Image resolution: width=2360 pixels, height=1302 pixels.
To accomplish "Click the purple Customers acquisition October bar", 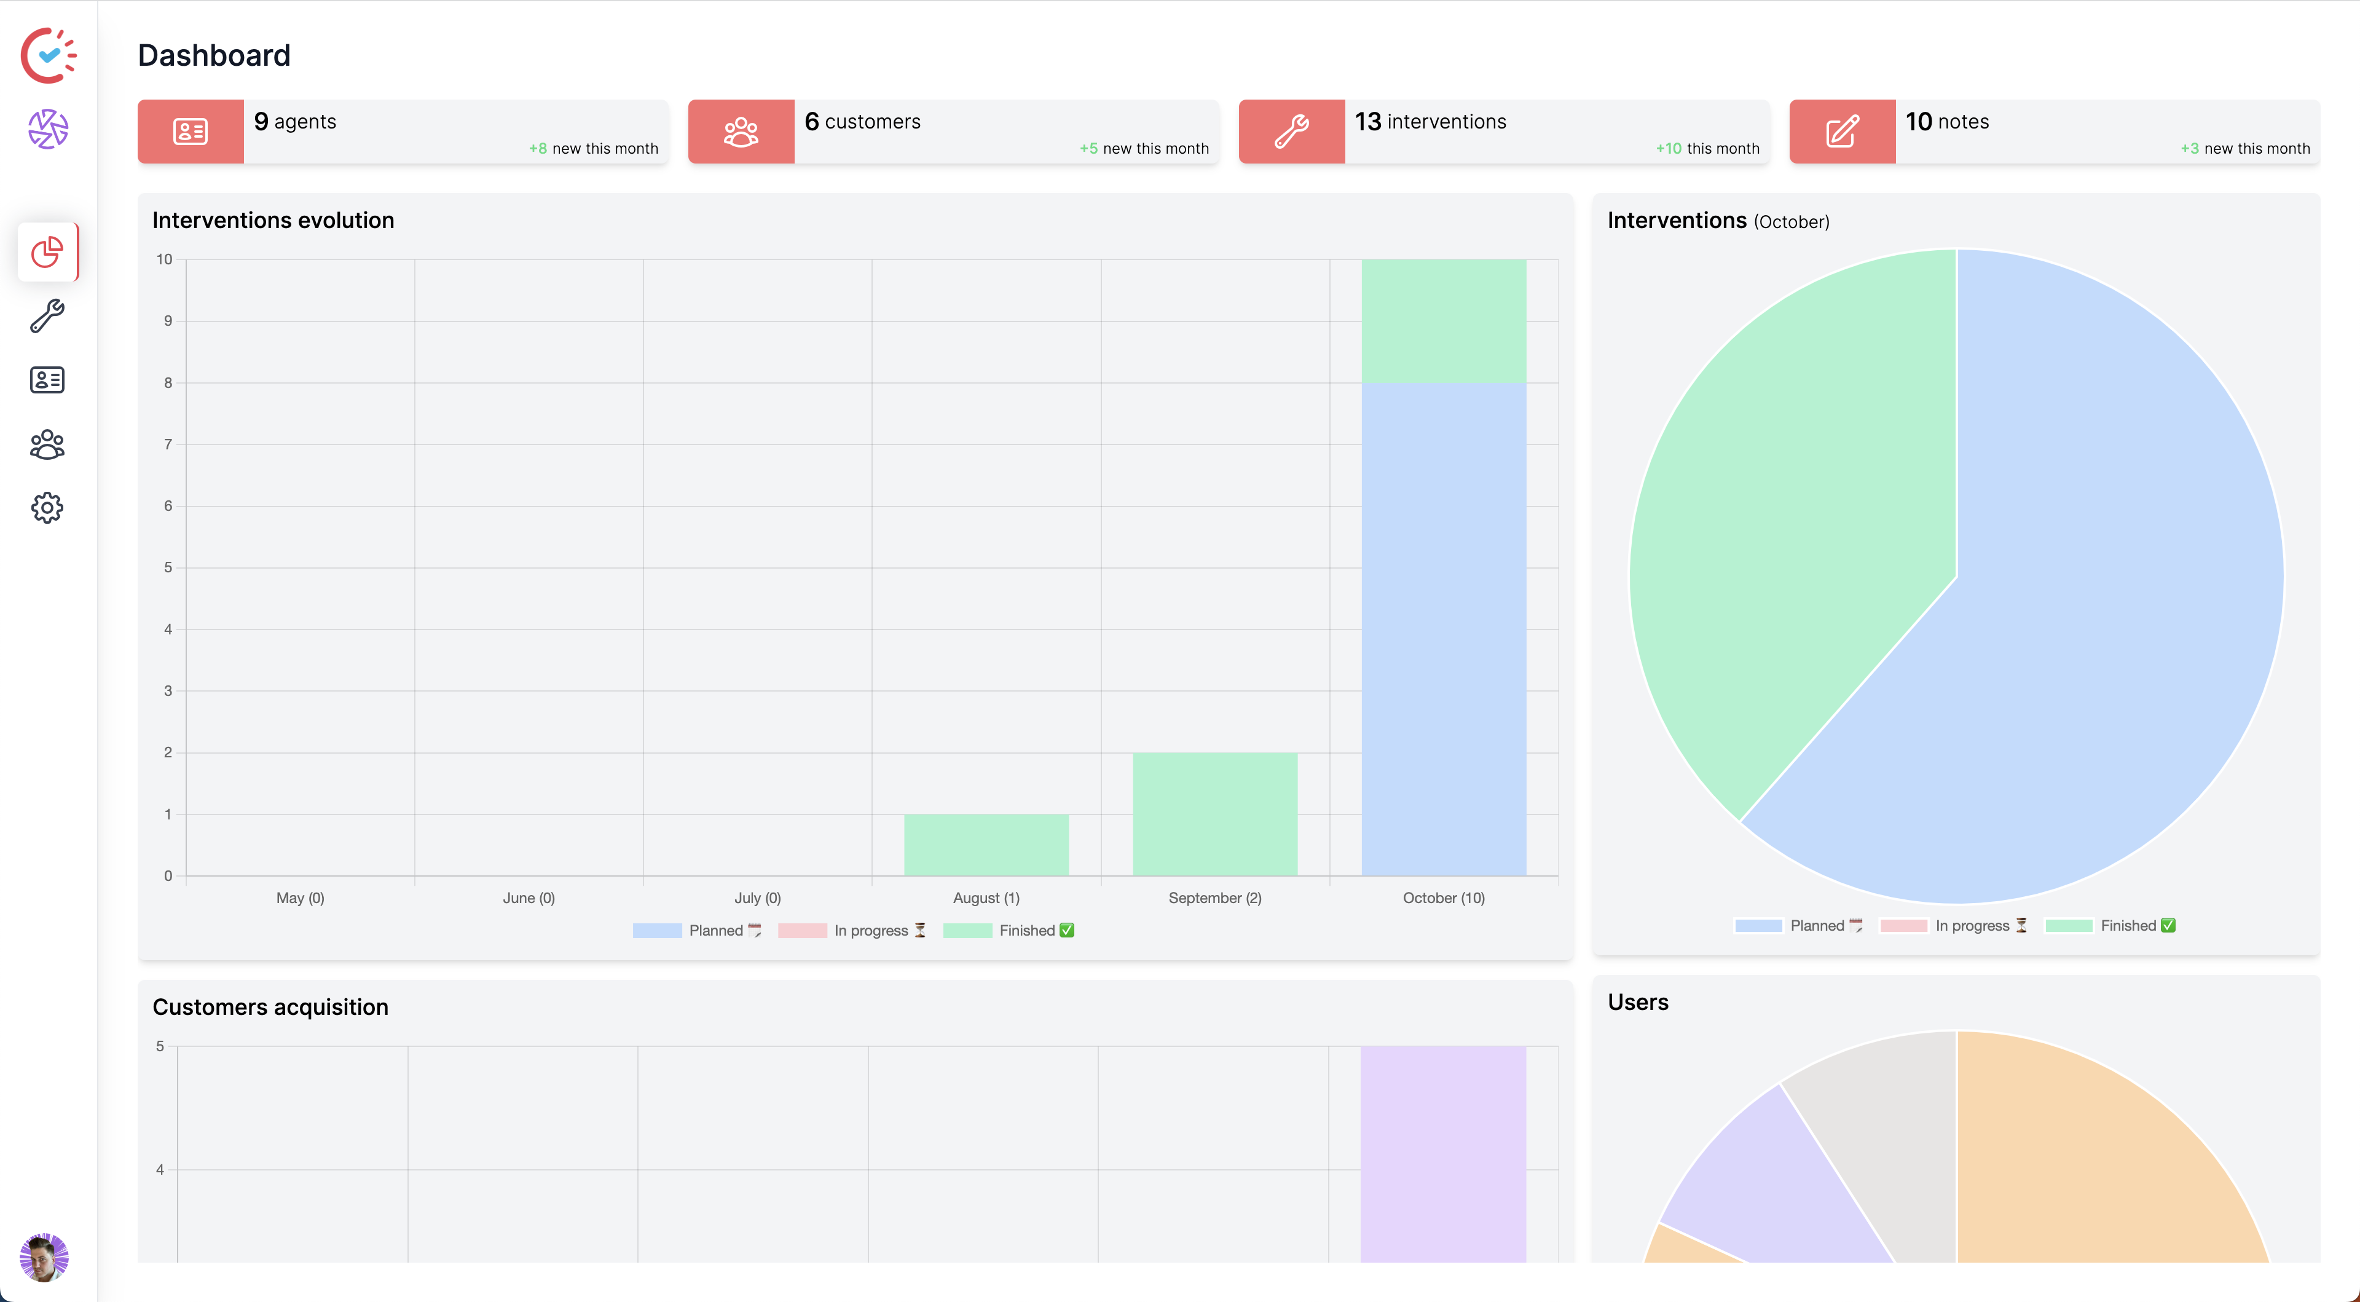I will [x=1443, y=1154].
